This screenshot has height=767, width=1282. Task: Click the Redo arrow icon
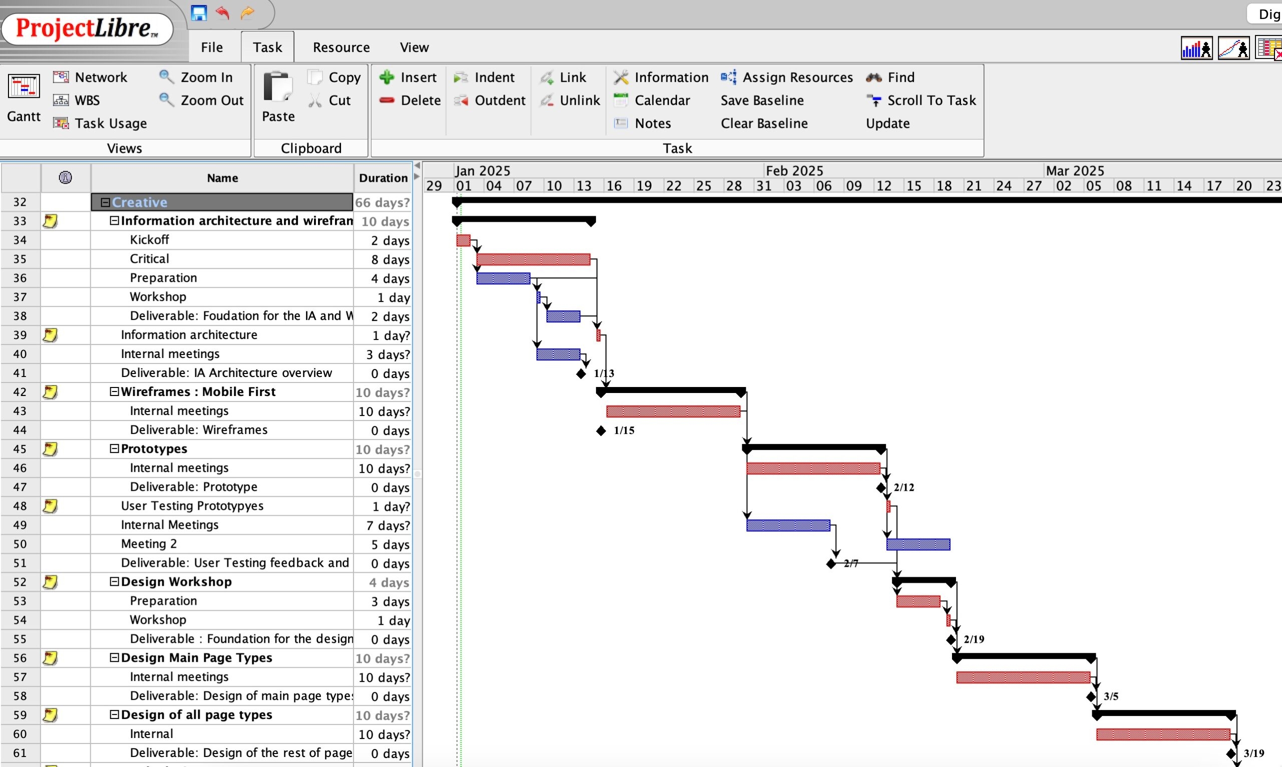(x=247, y=13)
